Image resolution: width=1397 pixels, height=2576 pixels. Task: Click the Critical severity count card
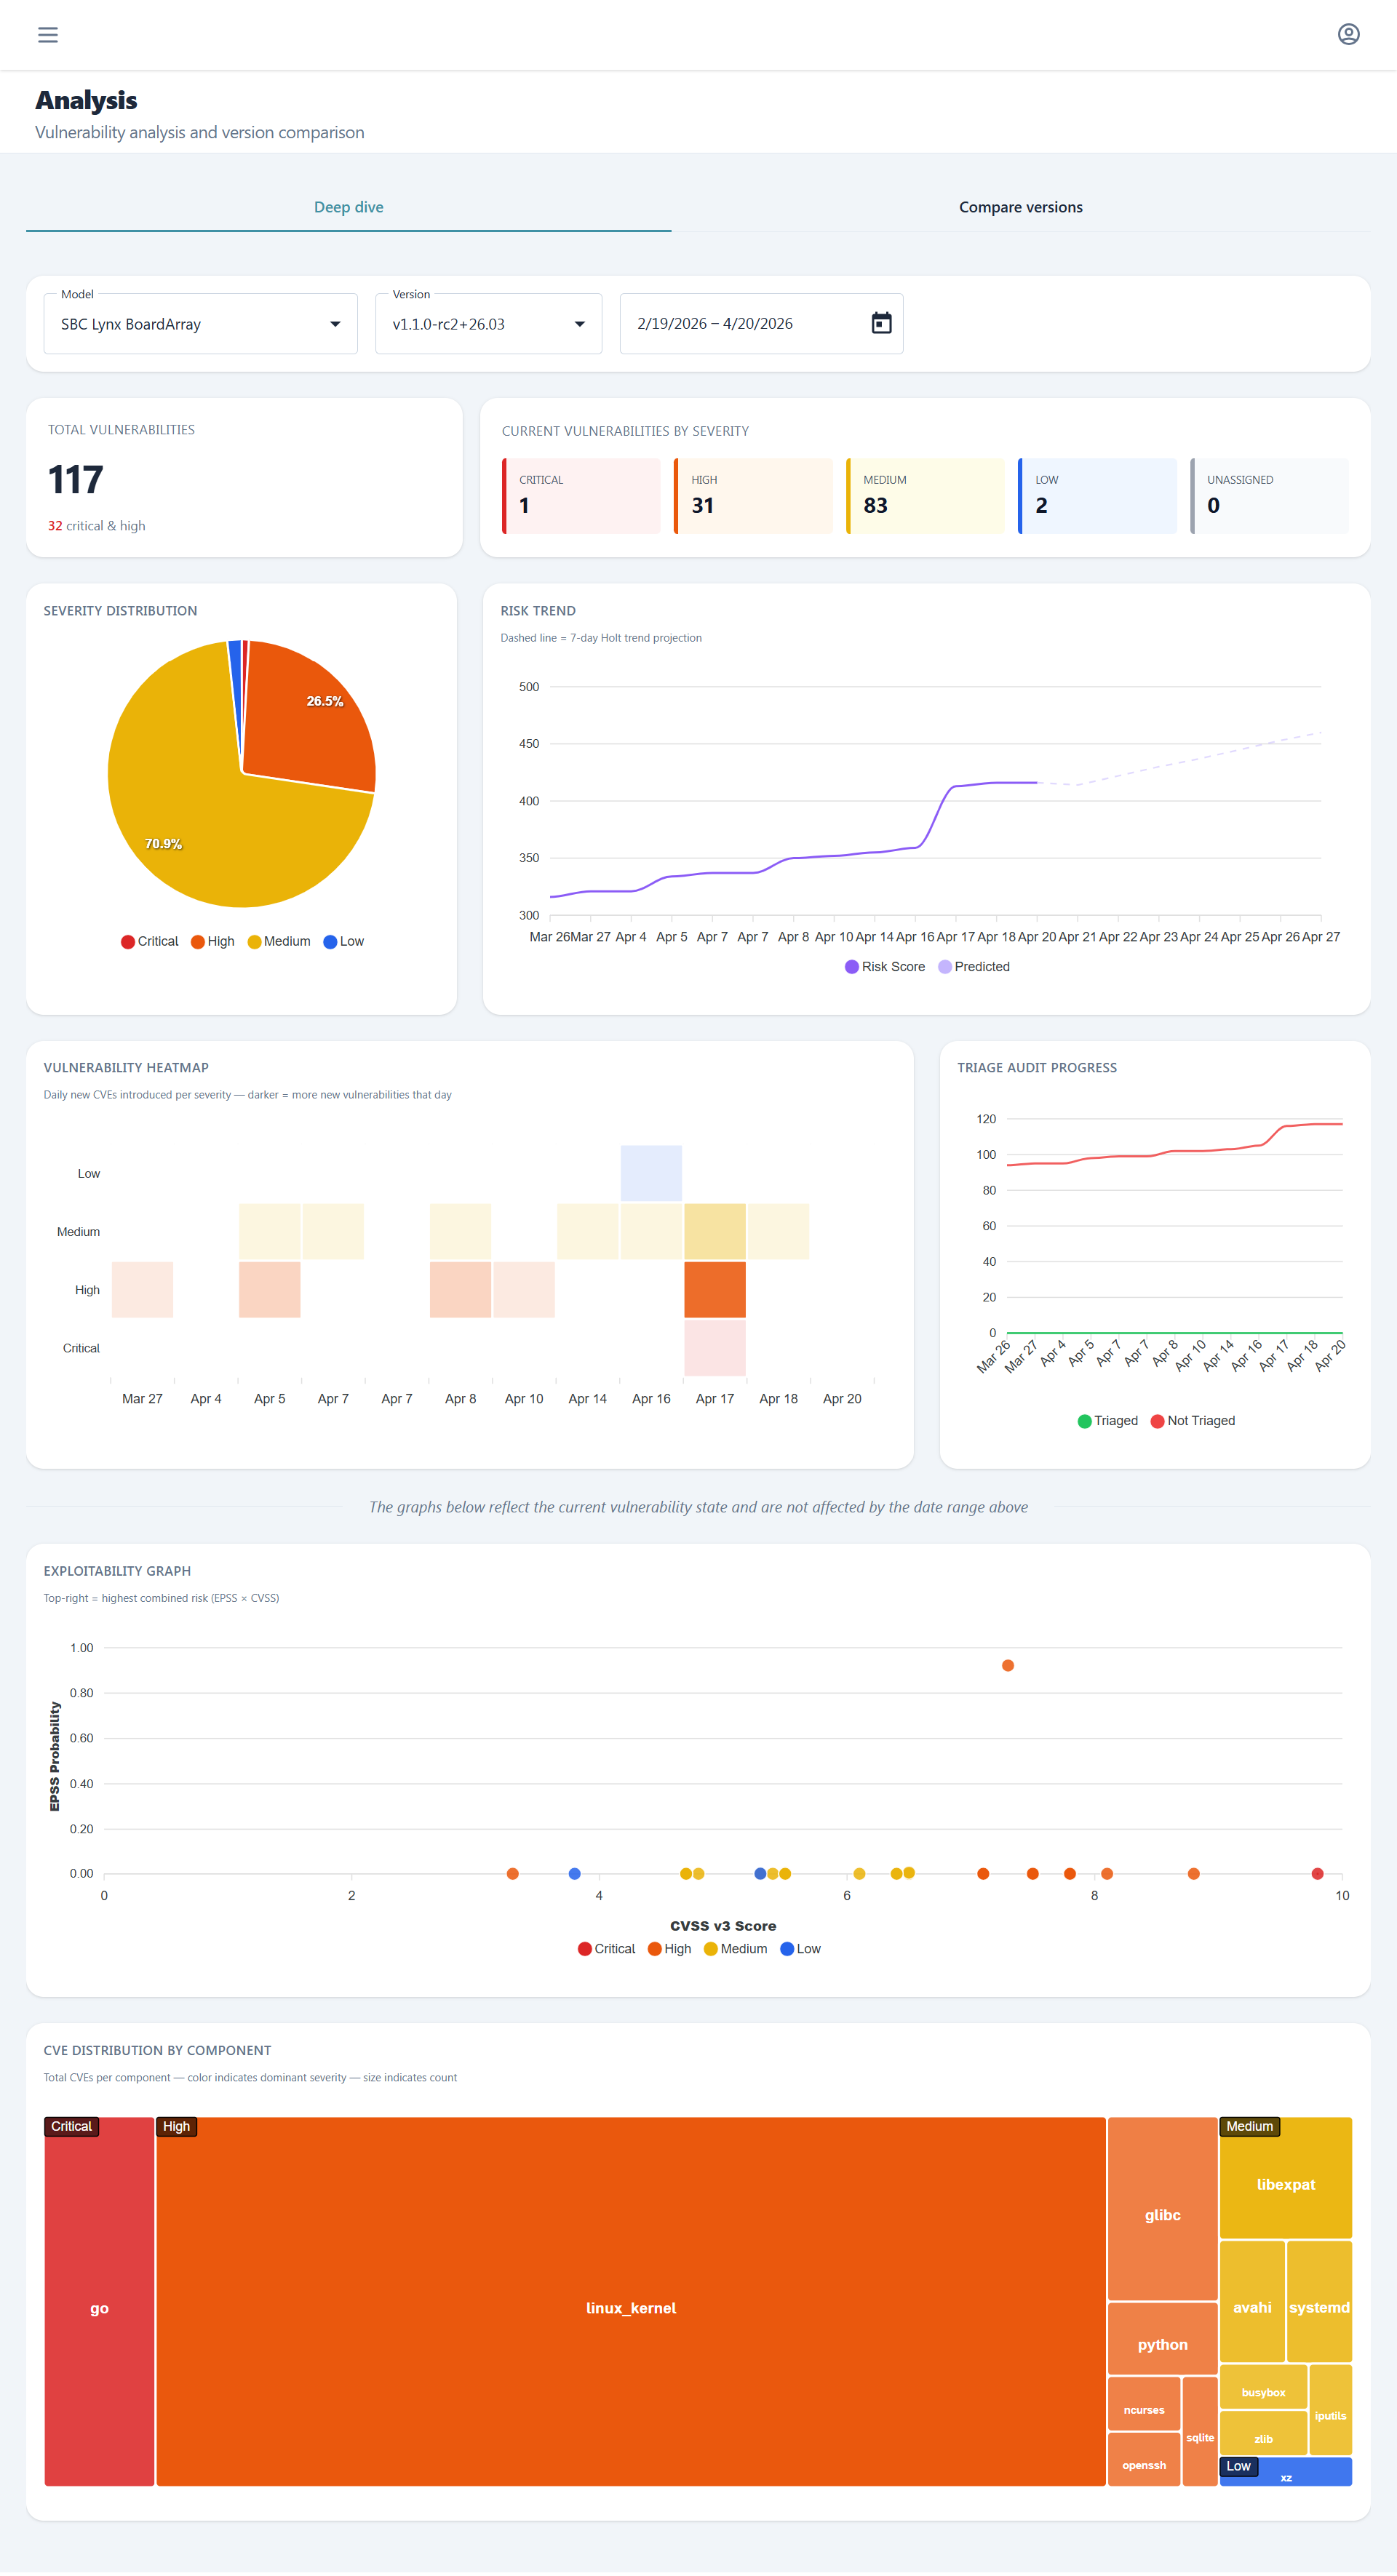581,495
